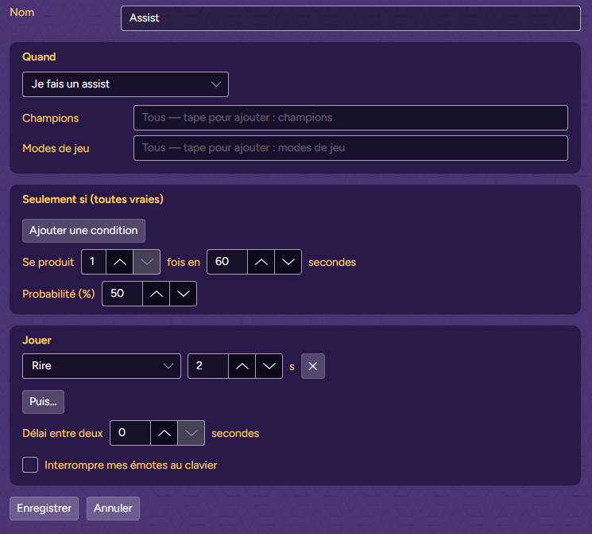Click the Modes de jeu filter input
The height and width of the screenshot is (534, 592).
(x=350, y=148)
